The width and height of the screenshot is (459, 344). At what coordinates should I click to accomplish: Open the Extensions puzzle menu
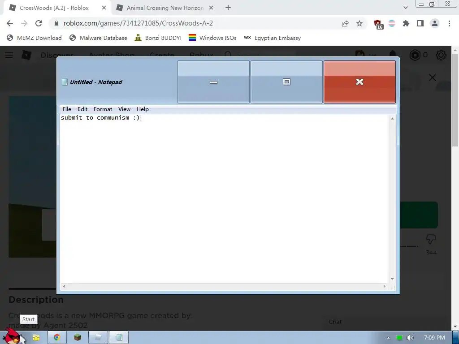pyautogui.click(x=406, y=23)
